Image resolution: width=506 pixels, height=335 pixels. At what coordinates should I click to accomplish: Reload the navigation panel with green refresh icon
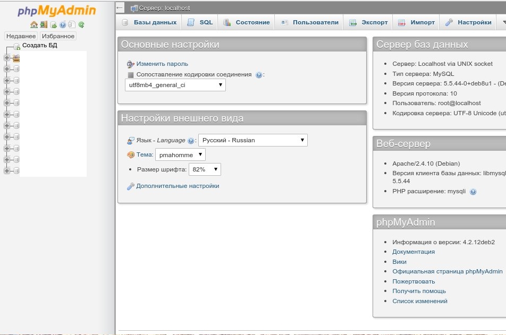pyautogui.click(x=81, y=24)
